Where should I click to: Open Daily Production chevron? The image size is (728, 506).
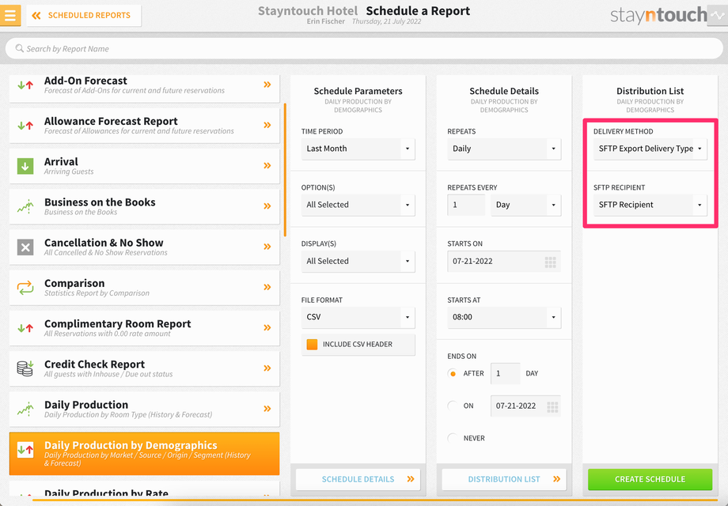267,409
